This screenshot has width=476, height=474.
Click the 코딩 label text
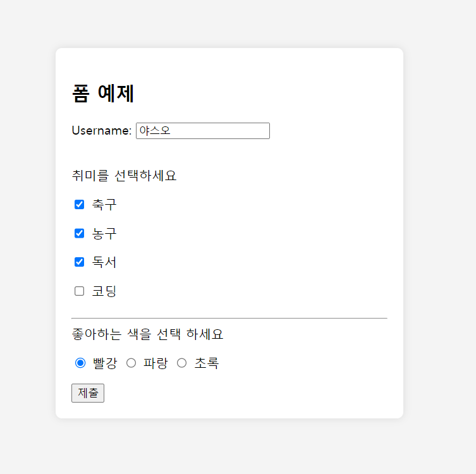click(104, 291)
